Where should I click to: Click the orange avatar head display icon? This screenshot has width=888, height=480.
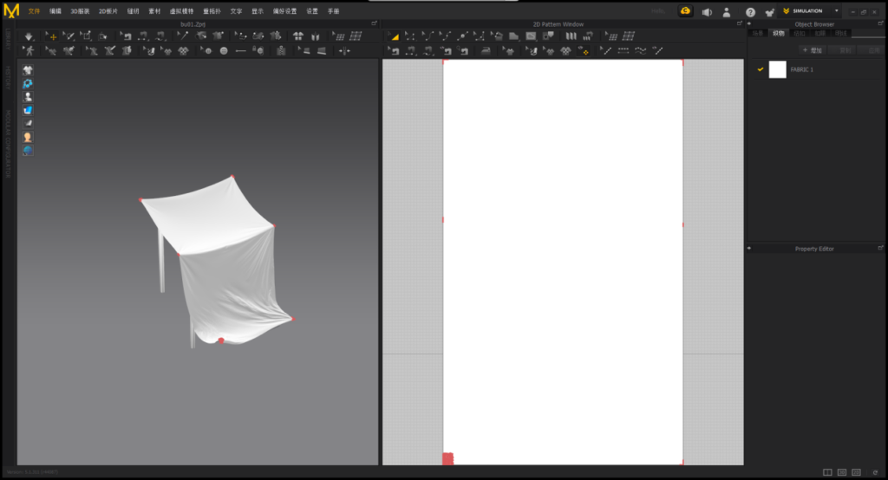click(28, 137)
